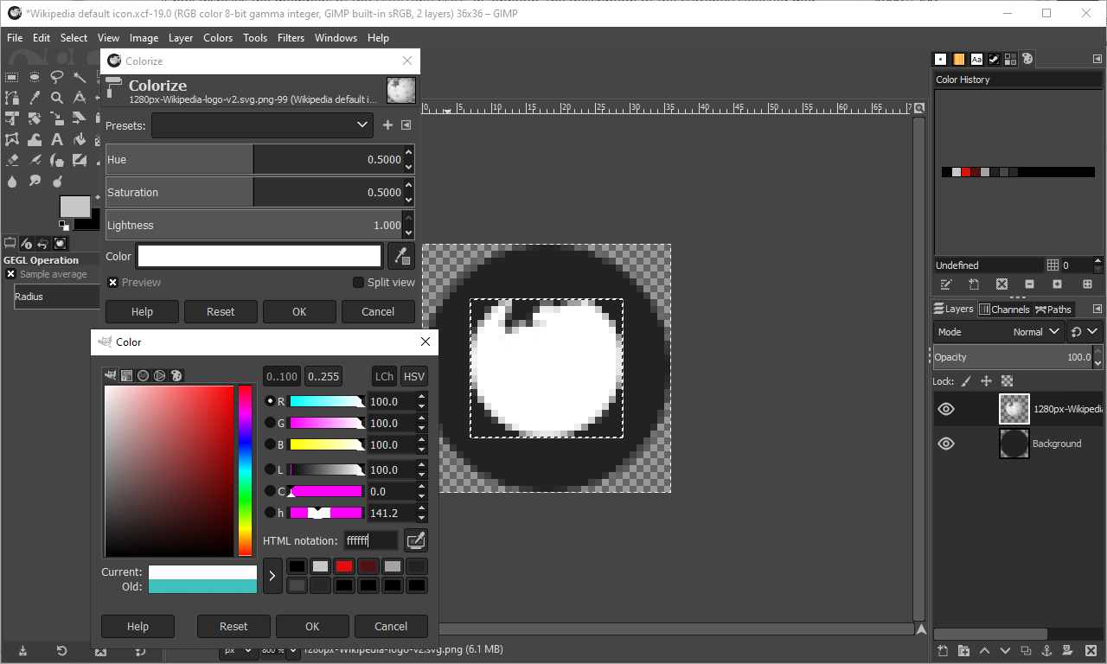Select the Rectangle Select tool
This screenshot has height=664, width=1107.
[12, 78]
